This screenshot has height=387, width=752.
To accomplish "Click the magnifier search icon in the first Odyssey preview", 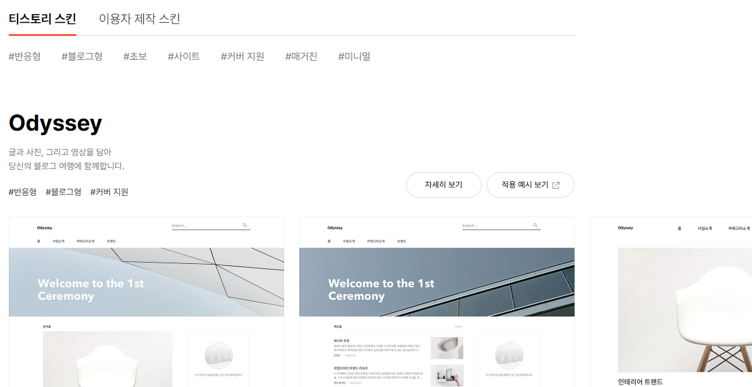I will [x=245, y=224].
